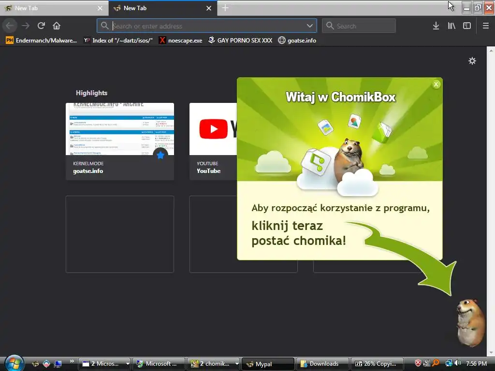Expand the quick launch overflow chevron
The height and width of the screenshot is (371, 495).
pyautogui.click(x=72, y=361)
